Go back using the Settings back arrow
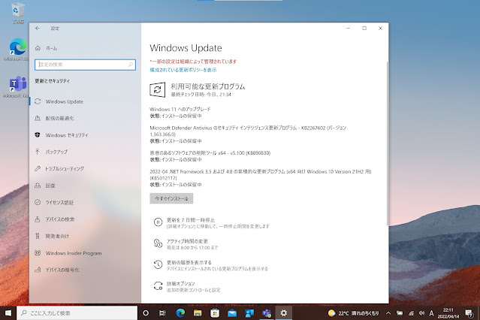The width and height of the screenshot is (480, 320). [38, 29]
